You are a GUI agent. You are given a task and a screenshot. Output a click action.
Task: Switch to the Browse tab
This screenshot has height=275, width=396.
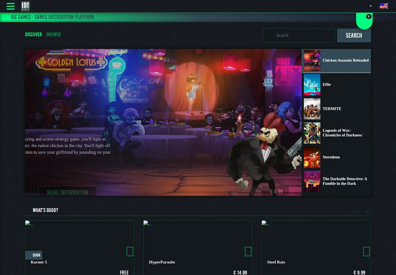(54, 35)
